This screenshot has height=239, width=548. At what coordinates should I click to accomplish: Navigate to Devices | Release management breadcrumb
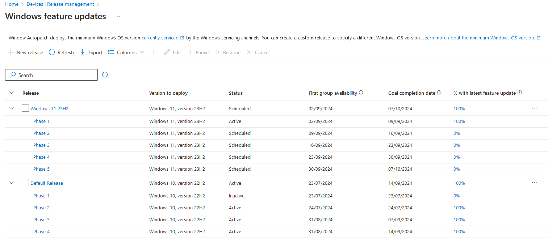[x=60, y=4]
